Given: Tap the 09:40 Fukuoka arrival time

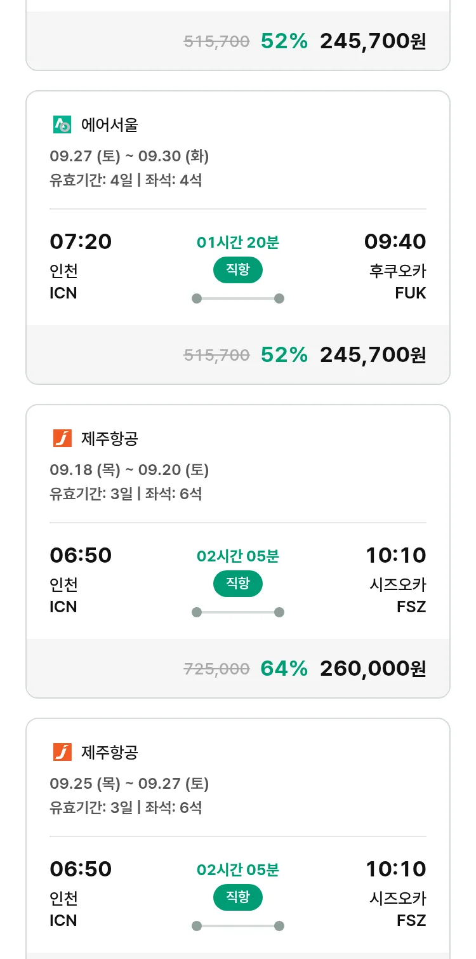Looking at the screenshot, I should click(395, 242).
